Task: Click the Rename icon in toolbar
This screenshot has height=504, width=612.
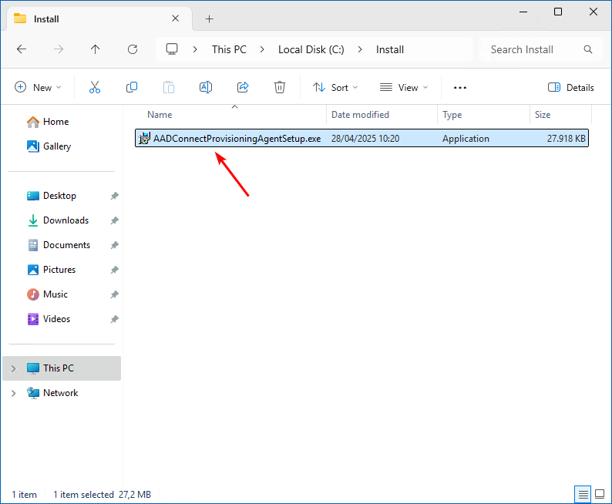Action: click(x=206, y=88)
